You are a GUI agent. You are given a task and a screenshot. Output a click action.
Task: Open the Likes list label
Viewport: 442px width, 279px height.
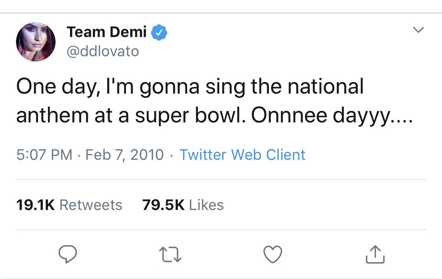206,205
